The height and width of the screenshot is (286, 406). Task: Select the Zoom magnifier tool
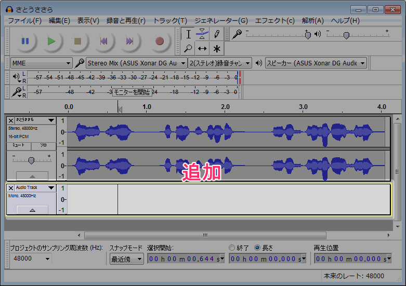pos(188,48)
